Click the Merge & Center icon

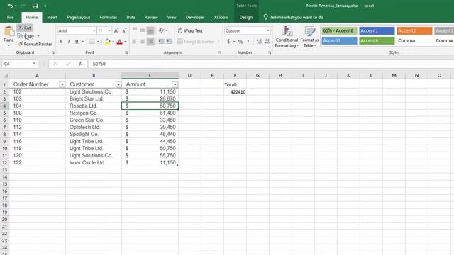pos(180,42)
